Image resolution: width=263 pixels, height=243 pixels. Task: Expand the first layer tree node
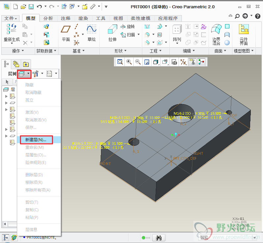click(6, 96)
